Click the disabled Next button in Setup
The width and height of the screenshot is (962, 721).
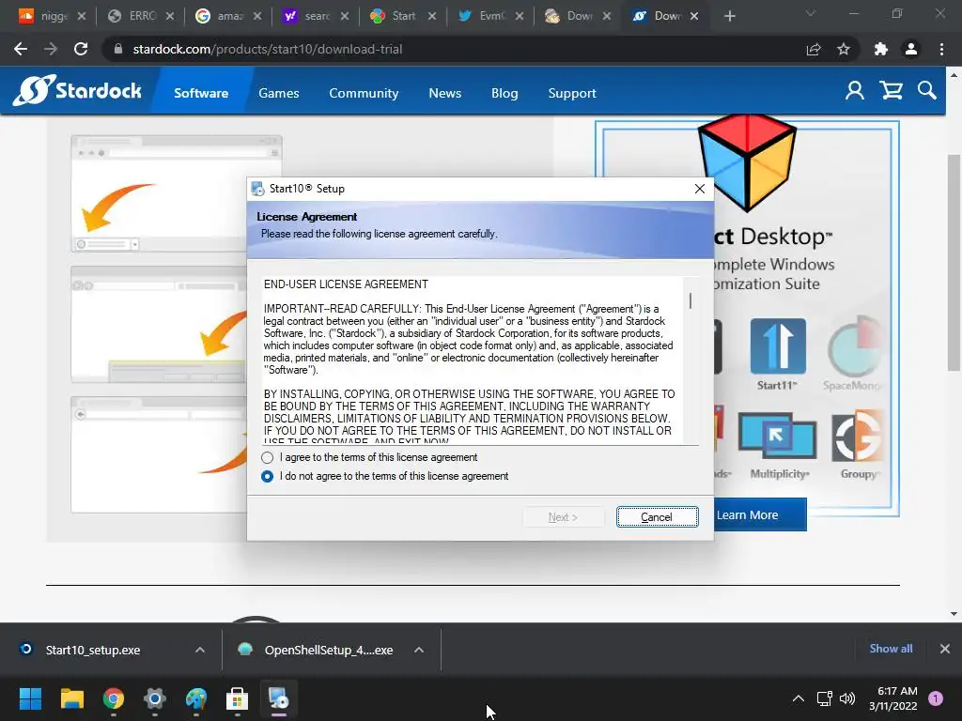tap(563, 517)
